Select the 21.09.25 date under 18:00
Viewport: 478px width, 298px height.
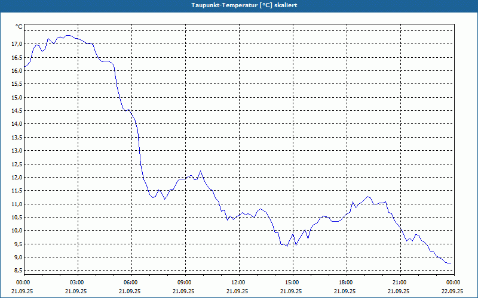click(x=345, y=291)
